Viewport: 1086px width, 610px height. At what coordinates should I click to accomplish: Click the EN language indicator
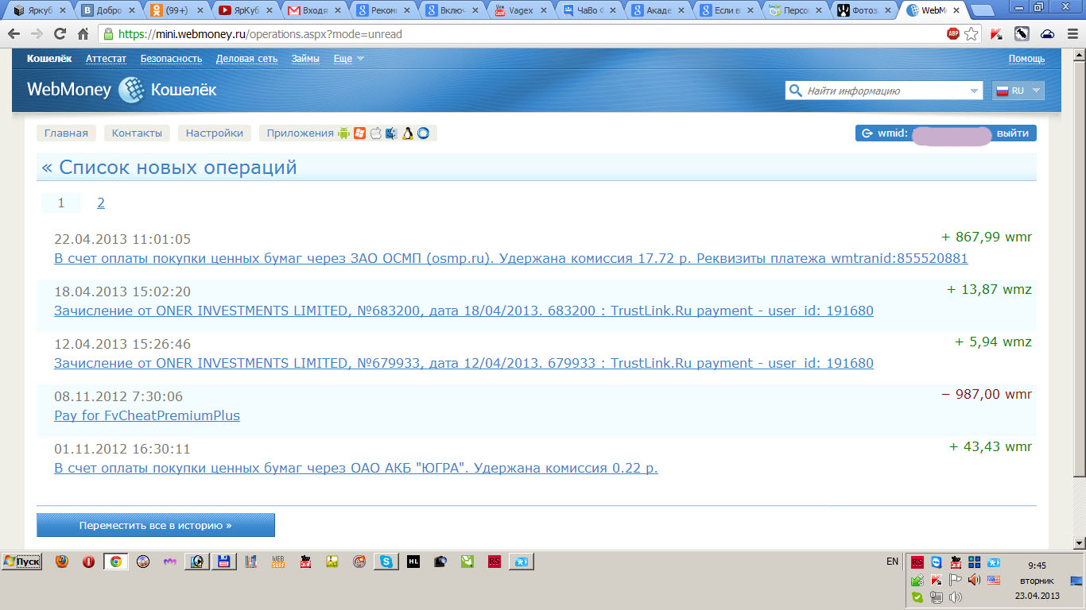coord(892,562)
